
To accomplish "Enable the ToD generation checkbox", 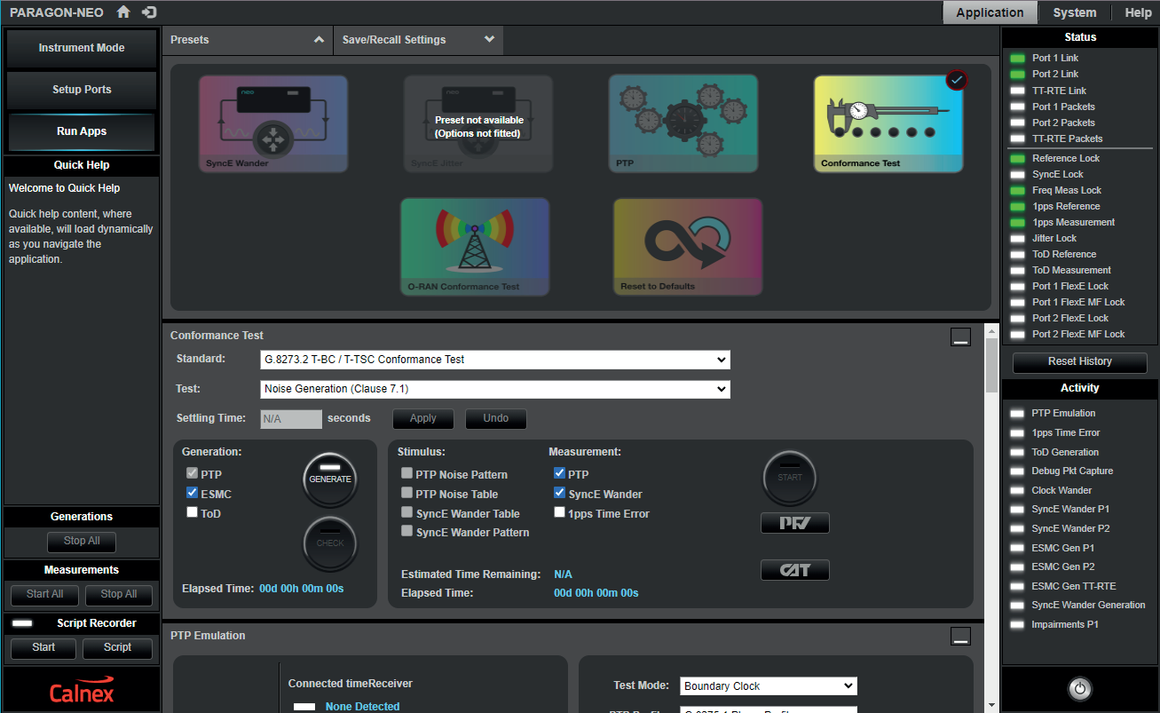I will click(192, 513).
